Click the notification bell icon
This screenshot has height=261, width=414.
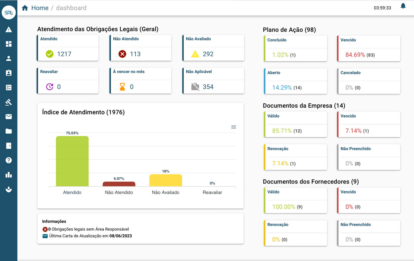pyautogui.click(x=403, y=6)
